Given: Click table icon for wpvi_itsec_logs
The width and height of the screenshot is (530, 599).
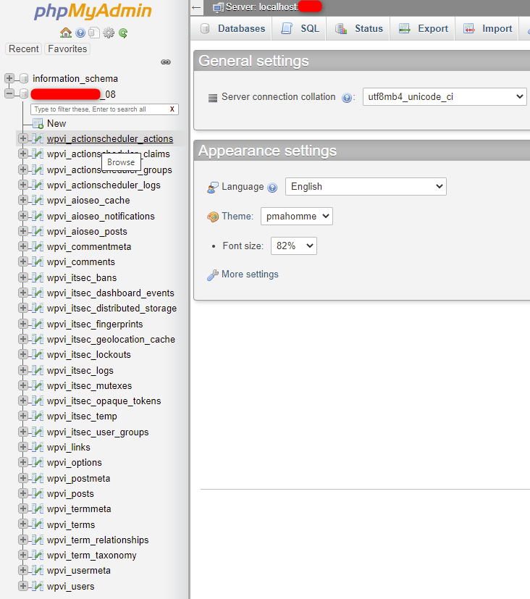Looking at the screenshot, I should [x=38, y=370].
